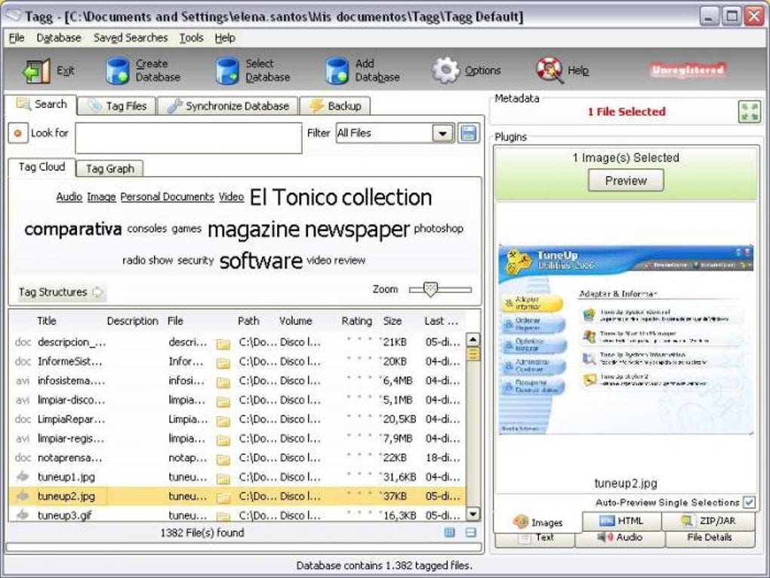
Task: Click the ZIP/JAR plugin icon
Action: (685, 520)
